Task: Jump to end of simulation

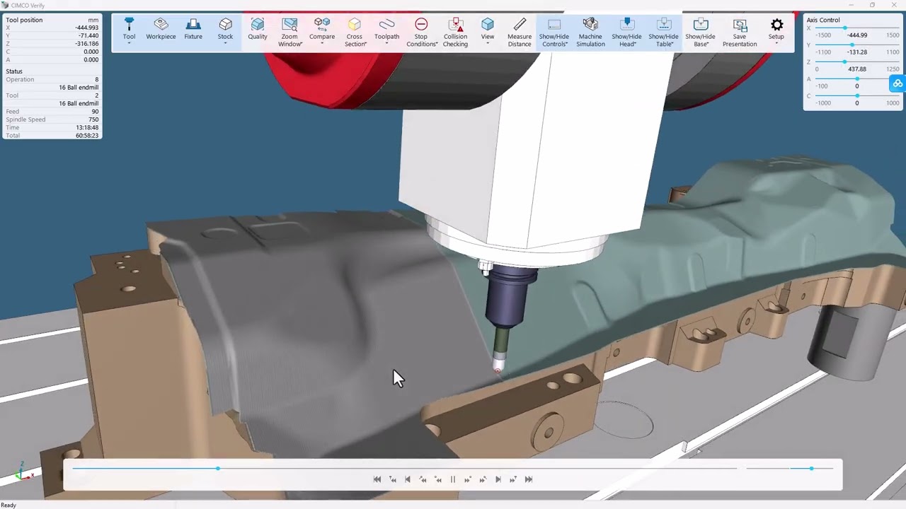Action: coord(529,479)
